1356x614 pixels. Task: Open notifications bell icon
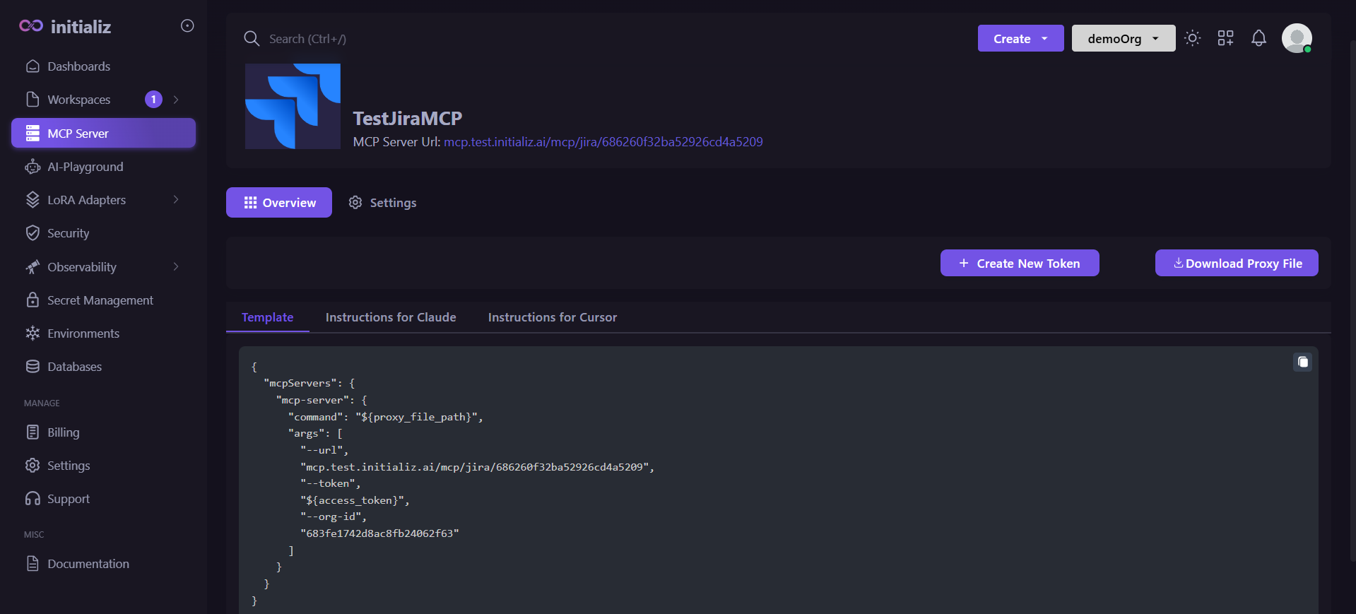coord(1259,38)
